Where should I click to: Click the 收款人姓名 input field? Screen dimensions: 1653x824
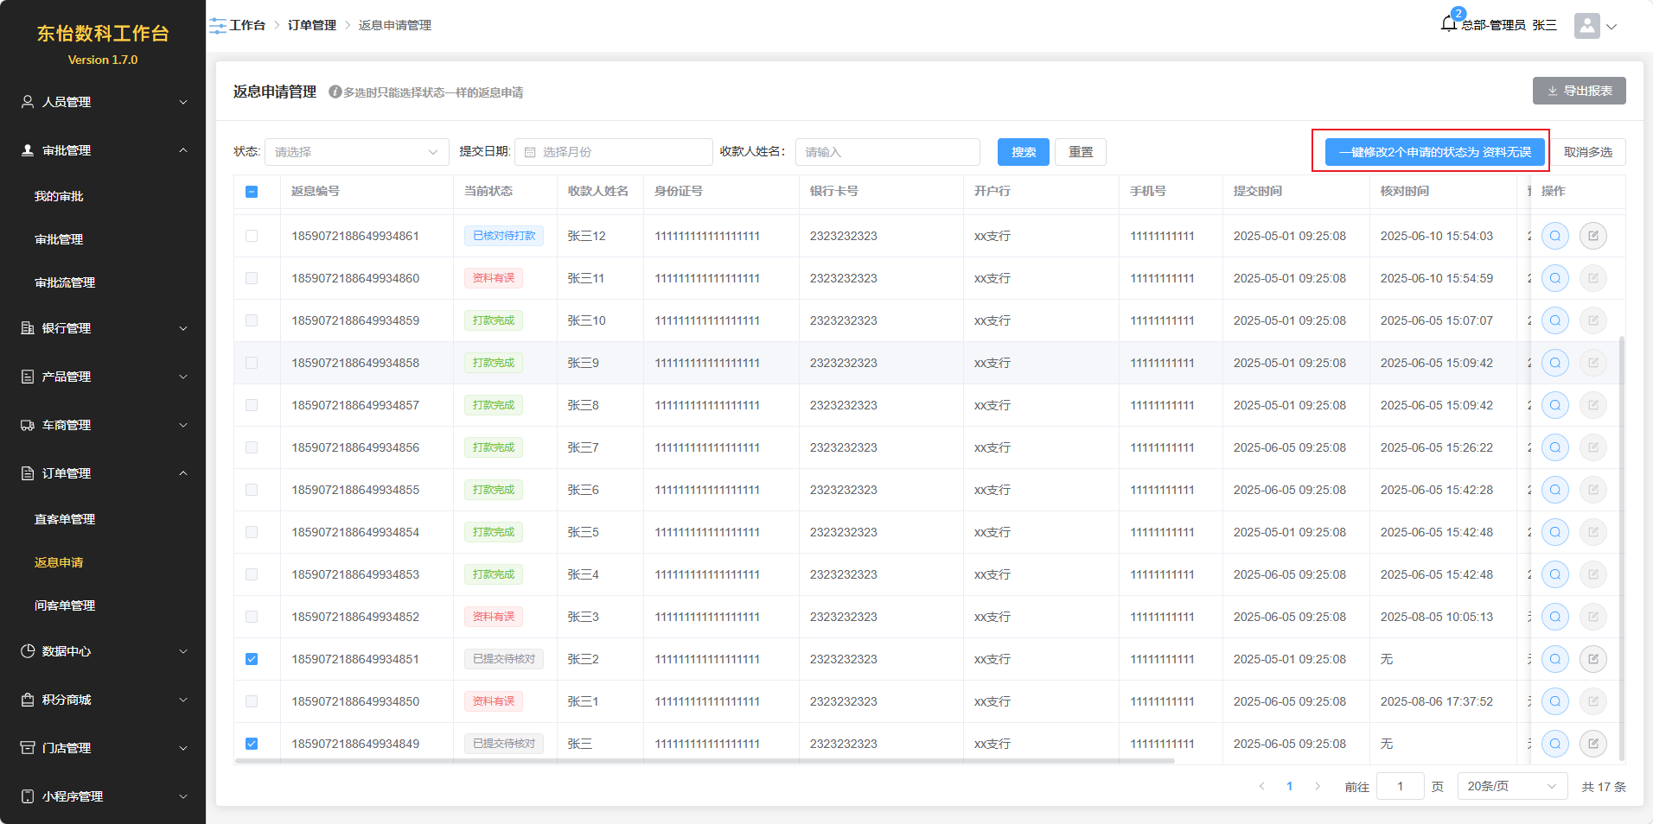pos(887,152)
